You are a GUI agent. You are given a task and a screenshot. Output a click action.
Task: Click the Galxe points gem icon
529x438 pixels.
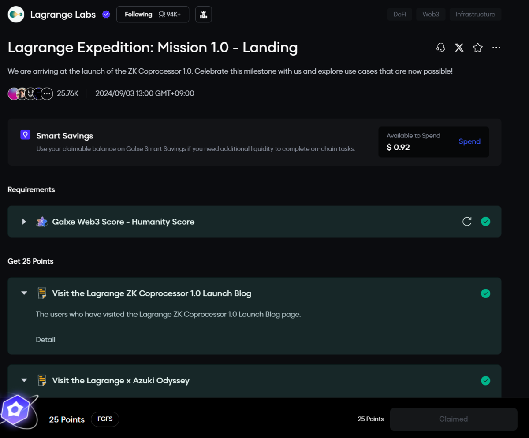tap(16, 411)
